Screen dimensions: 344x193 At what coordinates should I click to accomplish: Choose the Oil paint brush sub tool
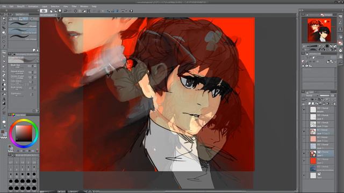point(23,25)
